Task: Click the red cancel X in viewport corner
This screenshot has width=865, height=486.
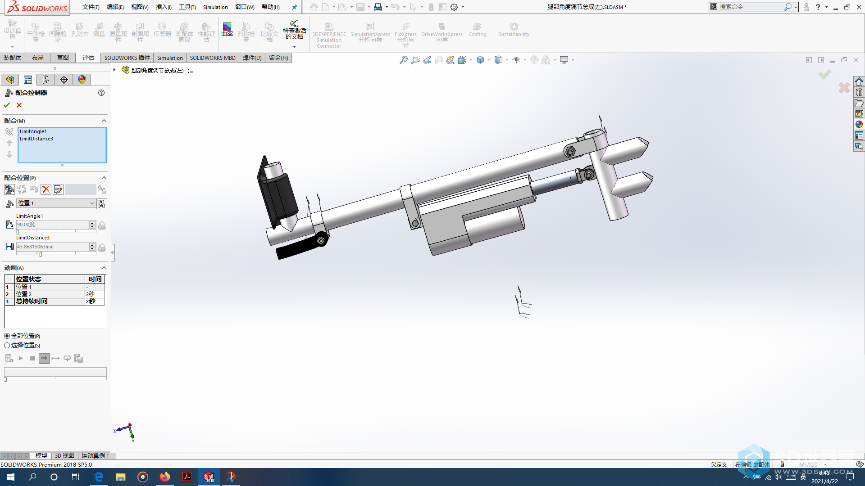Action: point(844,87)
